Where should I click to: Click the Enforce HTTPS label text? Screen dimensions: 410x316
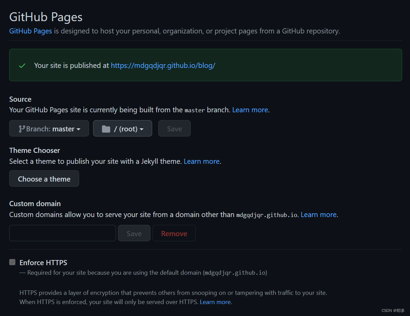click(43, 263)
